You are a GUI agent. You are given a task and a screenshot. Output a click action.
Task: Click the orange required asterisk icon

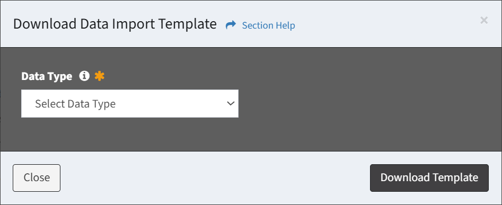pos(100,76)
